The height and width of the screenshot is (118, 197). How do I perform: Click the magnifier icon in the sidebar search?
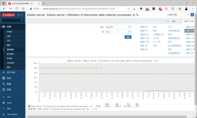pyautogui.click(x=22, y=20)
